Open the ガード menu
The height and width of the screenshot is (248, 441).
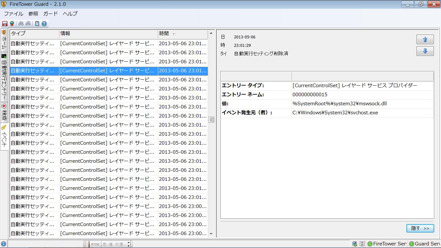tap(50, 14)
